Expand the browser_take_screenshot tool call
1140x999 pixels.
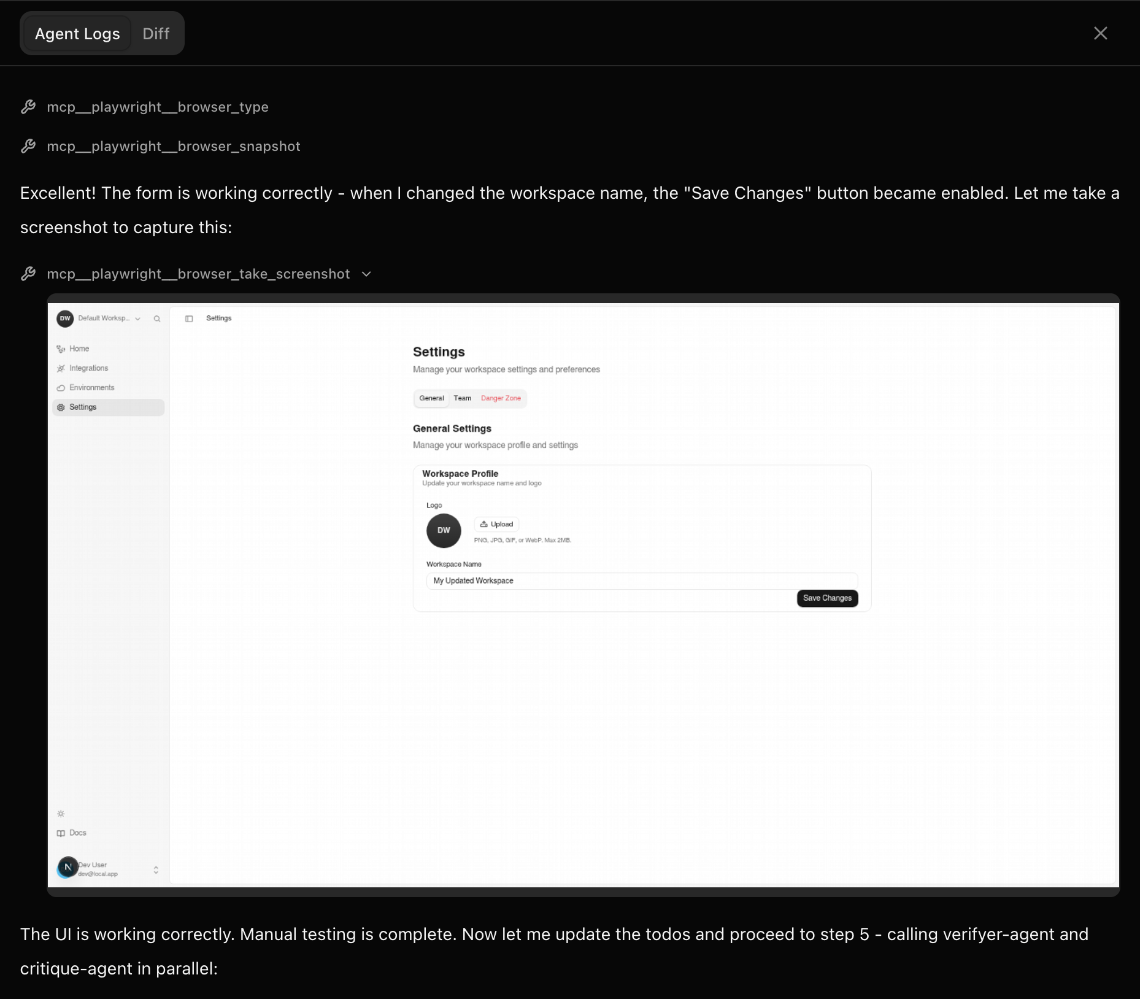click(x=366, y=274)
